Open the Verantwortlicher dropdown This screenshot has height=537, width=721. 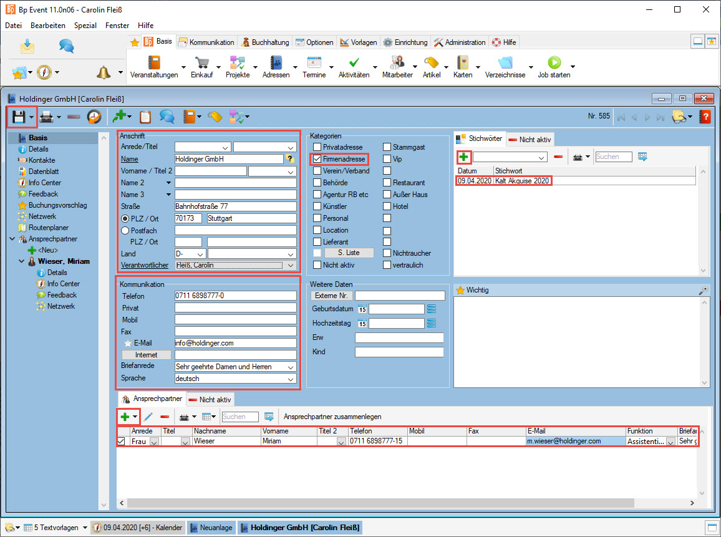(x=290, y=266)
